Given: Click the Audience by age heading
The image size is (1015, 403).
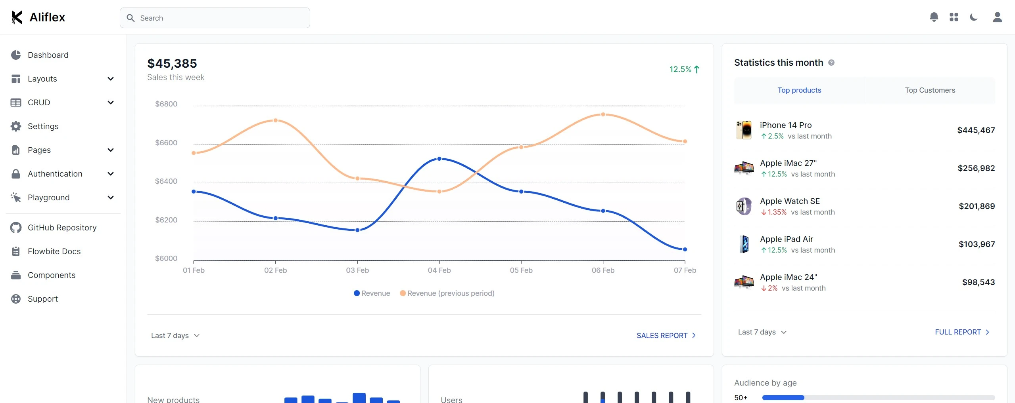Looking at the screenshot, I should 765,383.
